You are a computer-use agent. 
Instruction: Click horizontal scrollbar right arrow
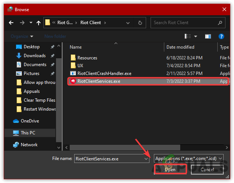227,148
